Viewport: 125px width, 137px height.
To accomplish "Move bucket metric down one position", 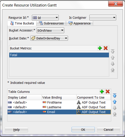I will click(x=113, y=64).
